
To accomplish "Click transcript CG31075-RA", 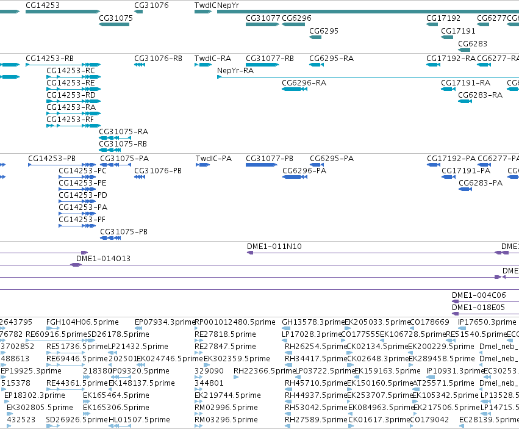I will pyautogui.click(x=123, y=132).
